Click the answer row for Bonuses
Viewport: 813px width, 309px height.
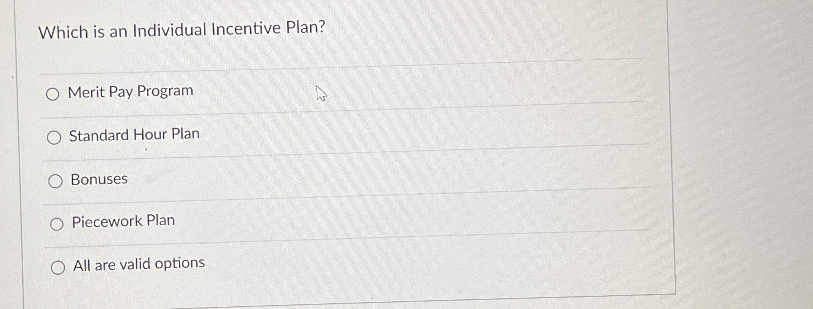[x=306, y=179]
